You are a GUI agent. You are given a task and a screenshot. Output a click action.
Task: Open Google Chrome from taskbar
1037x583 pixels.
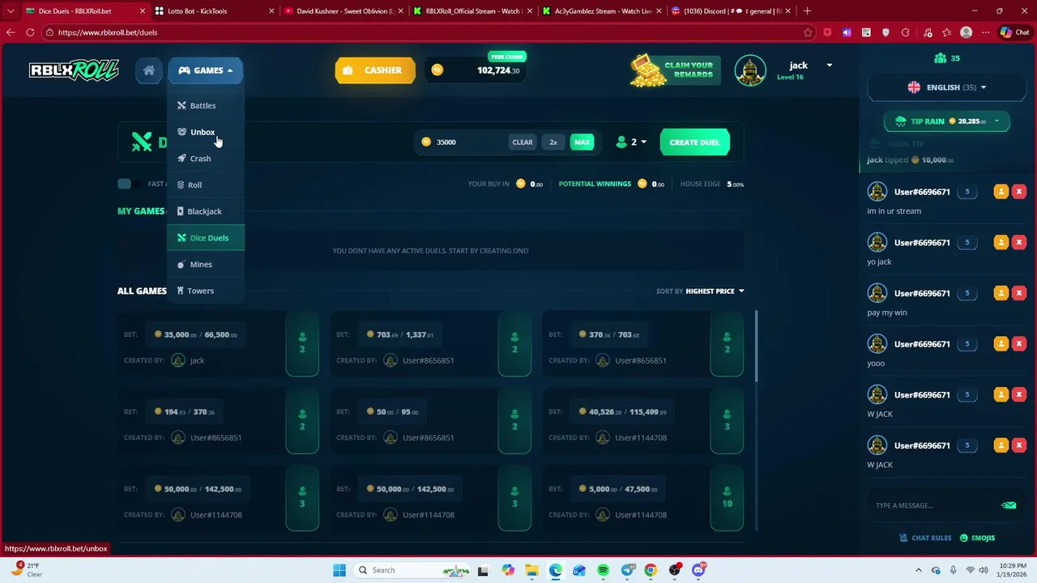coord(651,570)
